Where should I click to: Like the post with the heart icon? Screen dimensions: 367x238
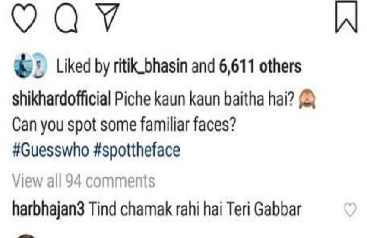pos(25,20)
